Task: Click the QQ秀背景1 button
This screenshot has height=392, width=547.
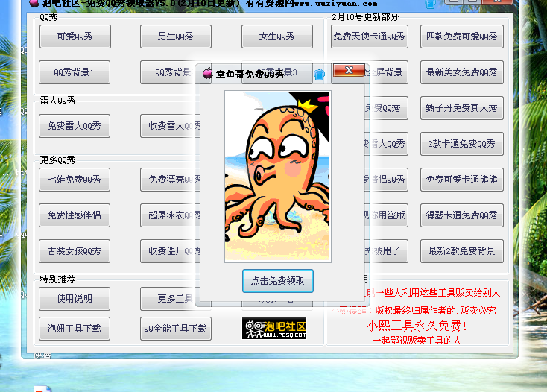Action: click(x=75, y=72)
